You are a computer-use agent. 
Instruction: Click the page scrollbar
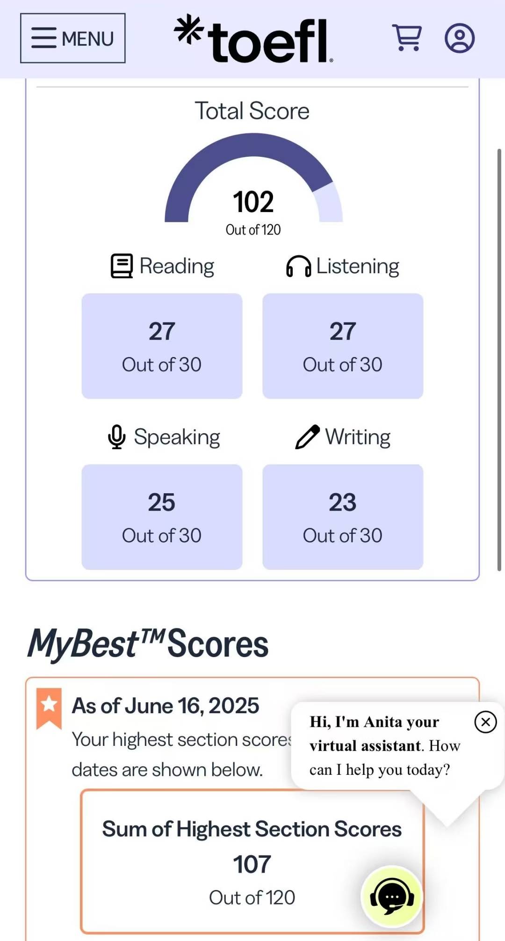[x=499, y=359]
